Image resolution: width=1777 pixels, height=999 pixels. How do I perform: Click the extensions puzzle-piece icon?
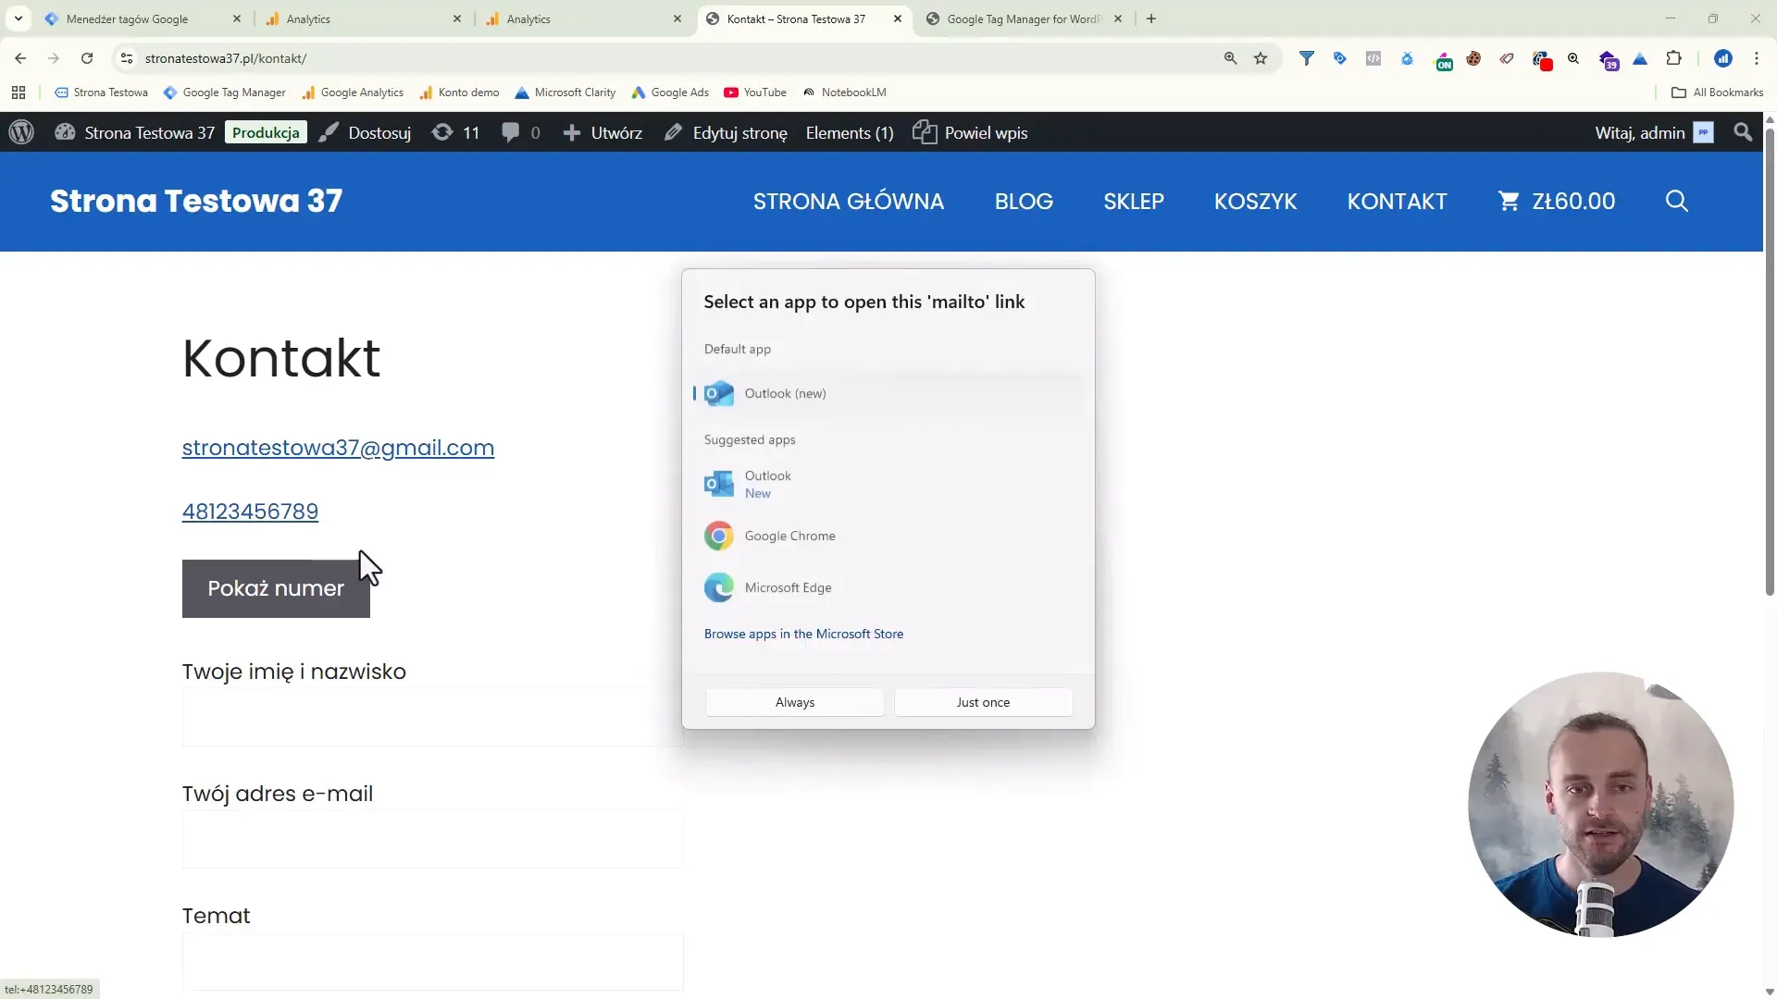click(x=1673, y=58)
